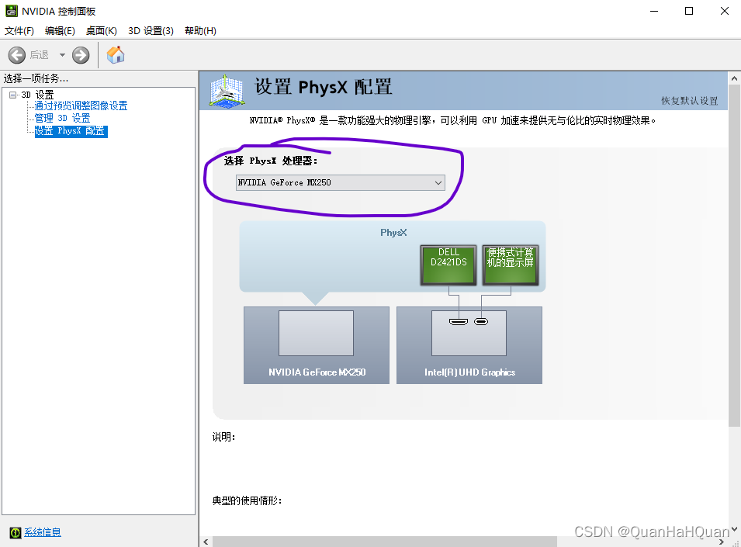Open the 文件(F) menu

pyautogui.click(x=19, y=31)
